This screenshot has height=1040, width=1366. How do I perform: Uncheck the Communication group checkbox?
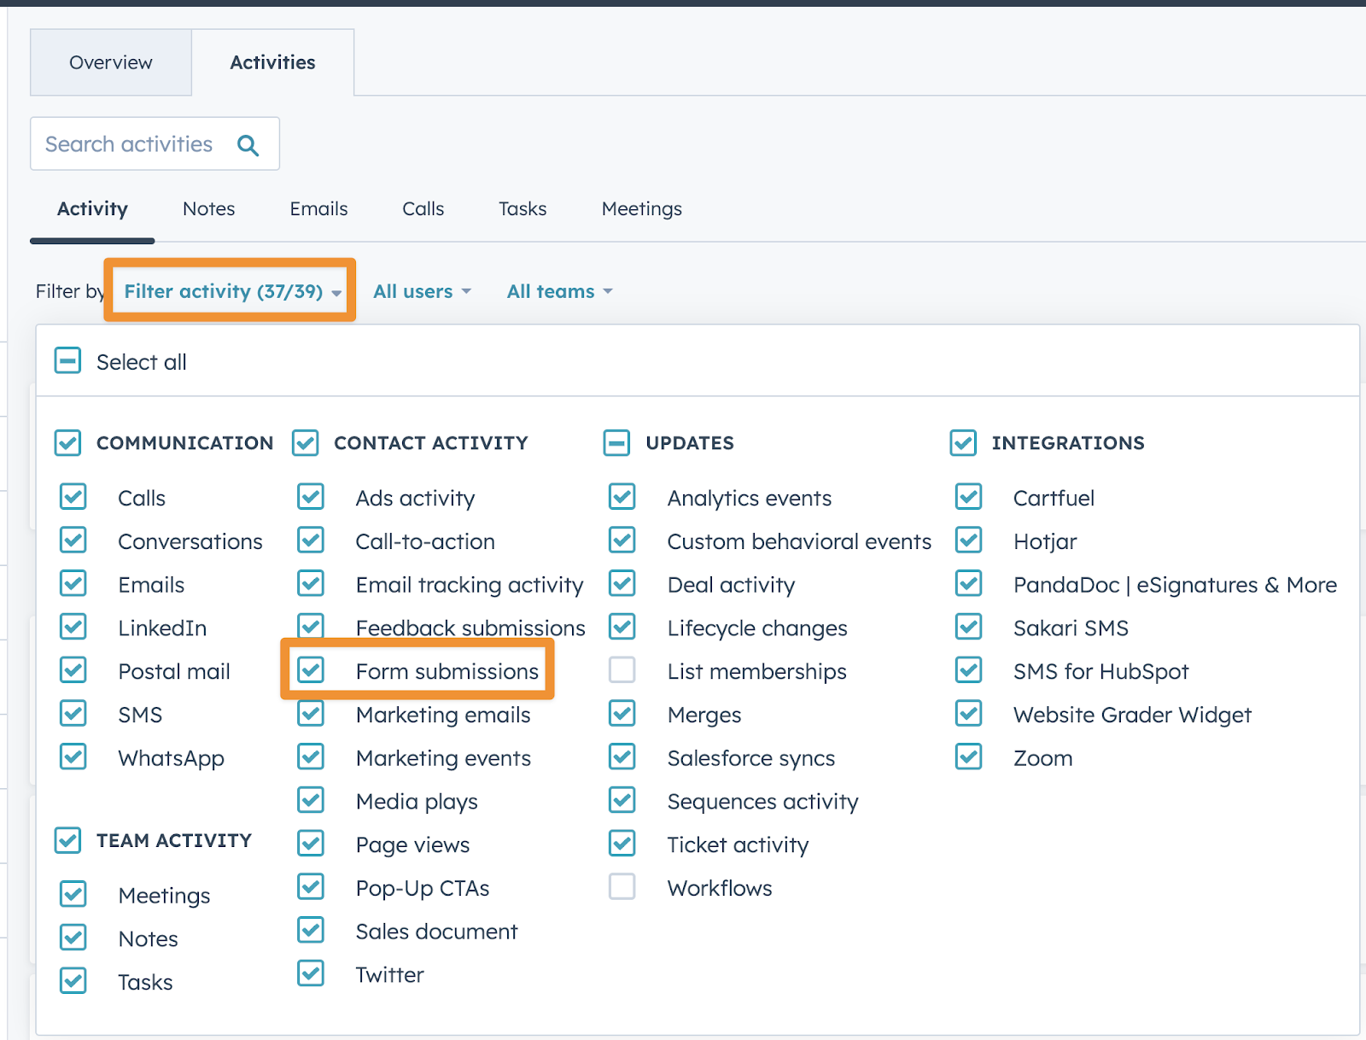68,443
